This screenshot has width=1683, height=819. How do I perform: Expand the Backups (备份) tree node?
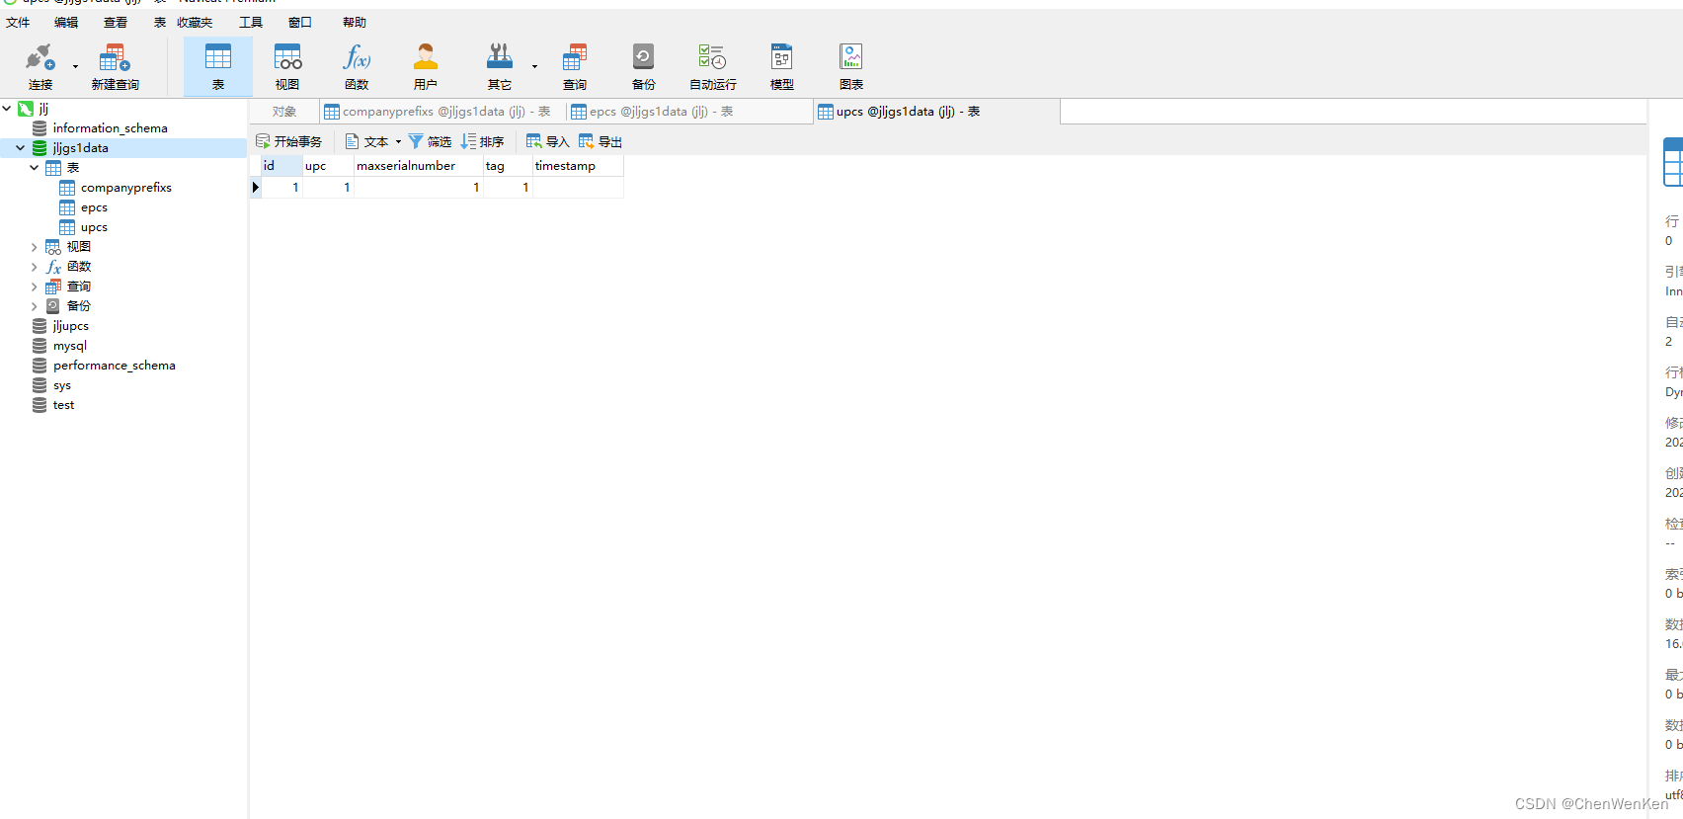click(34, 306)
